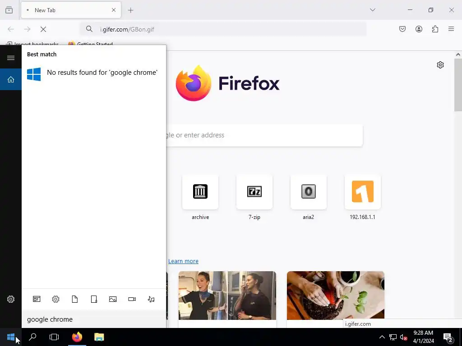The height and width of the screenshot is (346, 462).
Task: Expand the list all tabs chevron
Action: pyautogui.click(x=372, y=10)
